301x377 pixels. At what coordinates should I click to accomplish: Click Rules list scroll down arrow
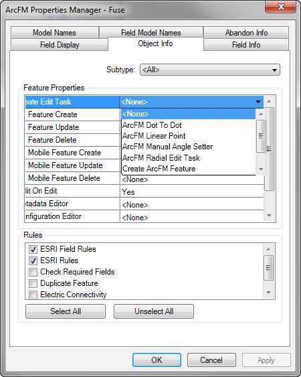click(269, 293)
